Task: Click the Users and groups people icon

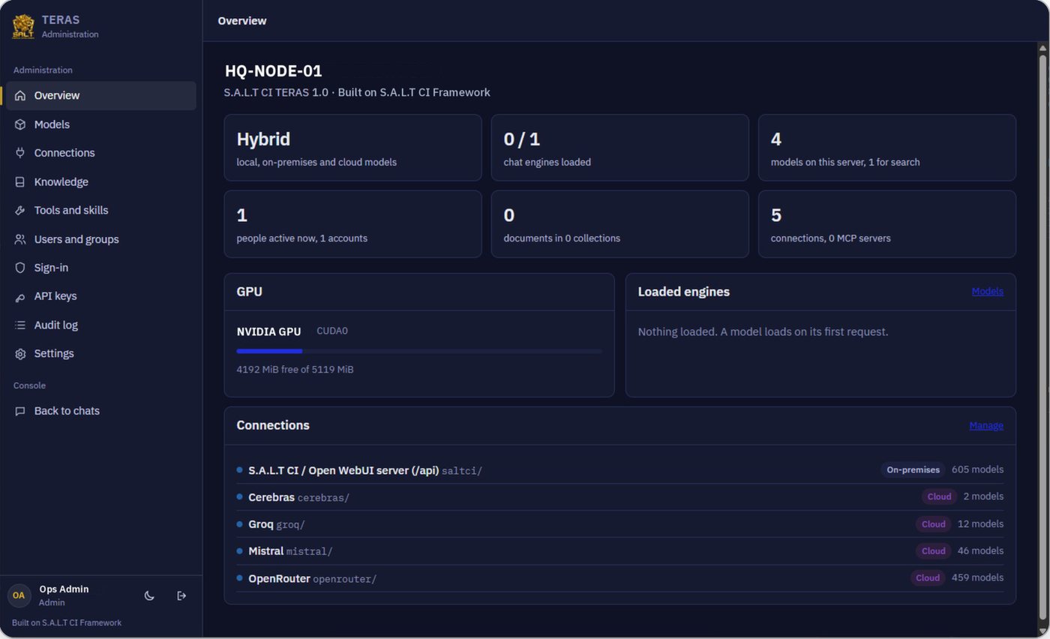Action: tap(20, 239)
